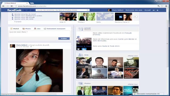Open friend Даниел thumbnail
170x96 pixels.
click(131, 73)
